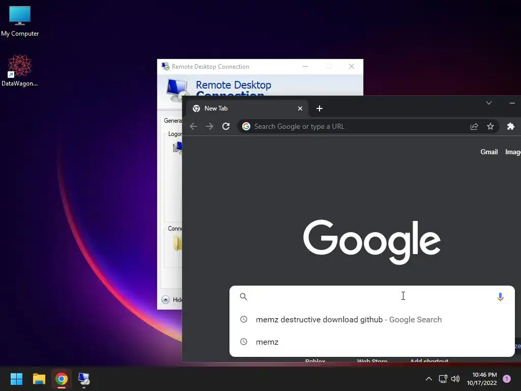Open the Windows Start menu
The width and height of the screenshot is (521, 391).
[x=16, y=379]
